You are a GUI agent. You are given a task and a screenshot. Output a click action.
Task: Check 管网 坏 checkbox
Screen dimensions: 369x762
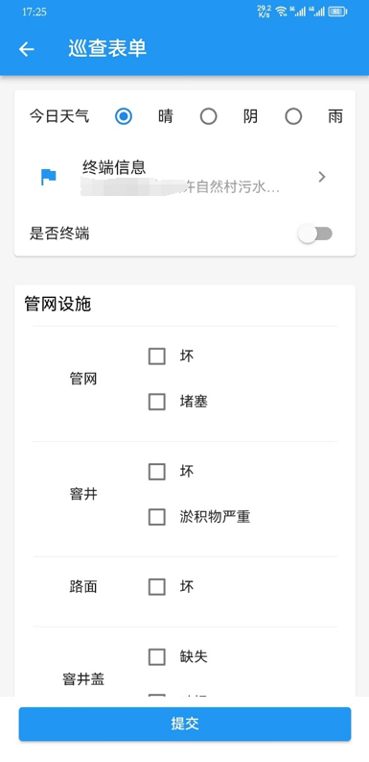point(156,356)
